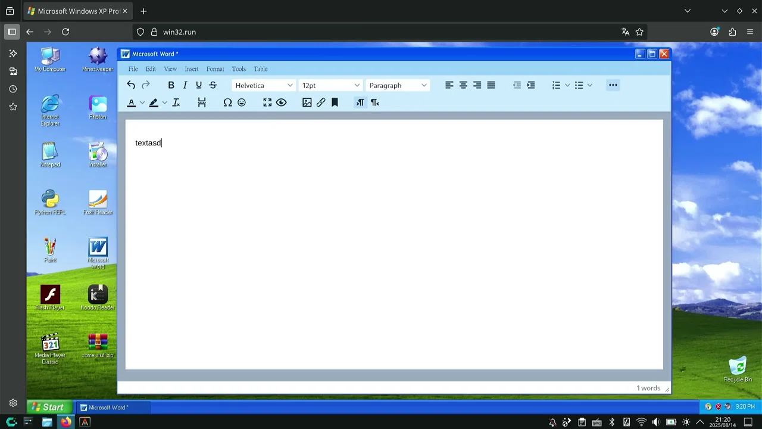This screenshot has height=429, width=762.
Task: Open the 12pt font size dropdown
Action: click(331, 85)
